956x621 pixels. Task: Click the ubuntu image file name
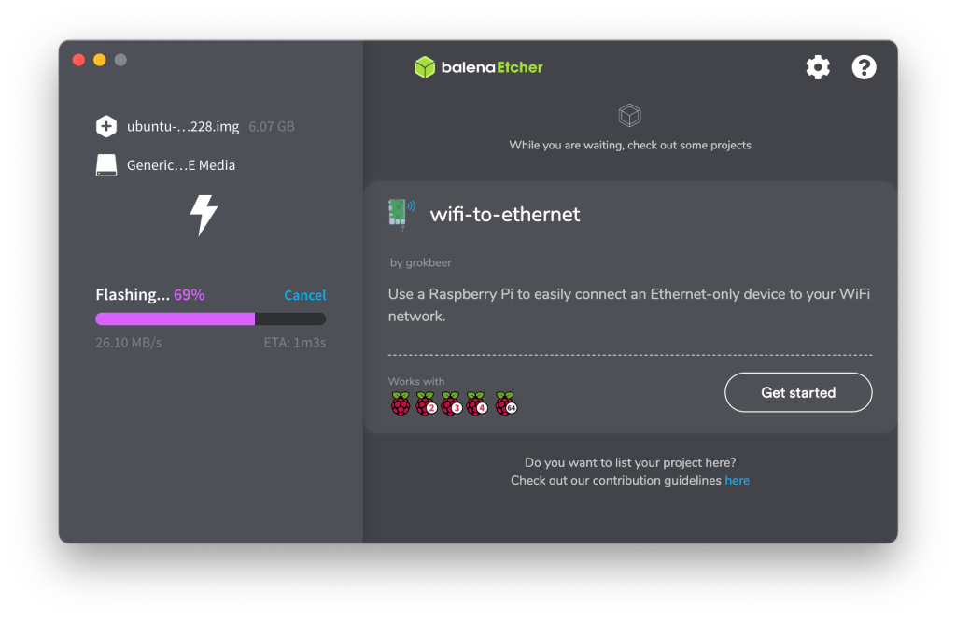pyautogui.click(x=184, y=126)
